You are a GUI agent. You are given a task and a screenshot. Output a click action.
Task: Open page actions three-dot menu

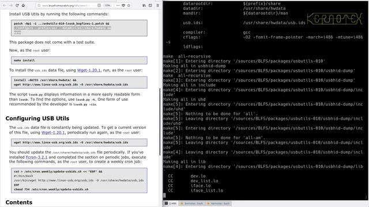click(118, 5)
